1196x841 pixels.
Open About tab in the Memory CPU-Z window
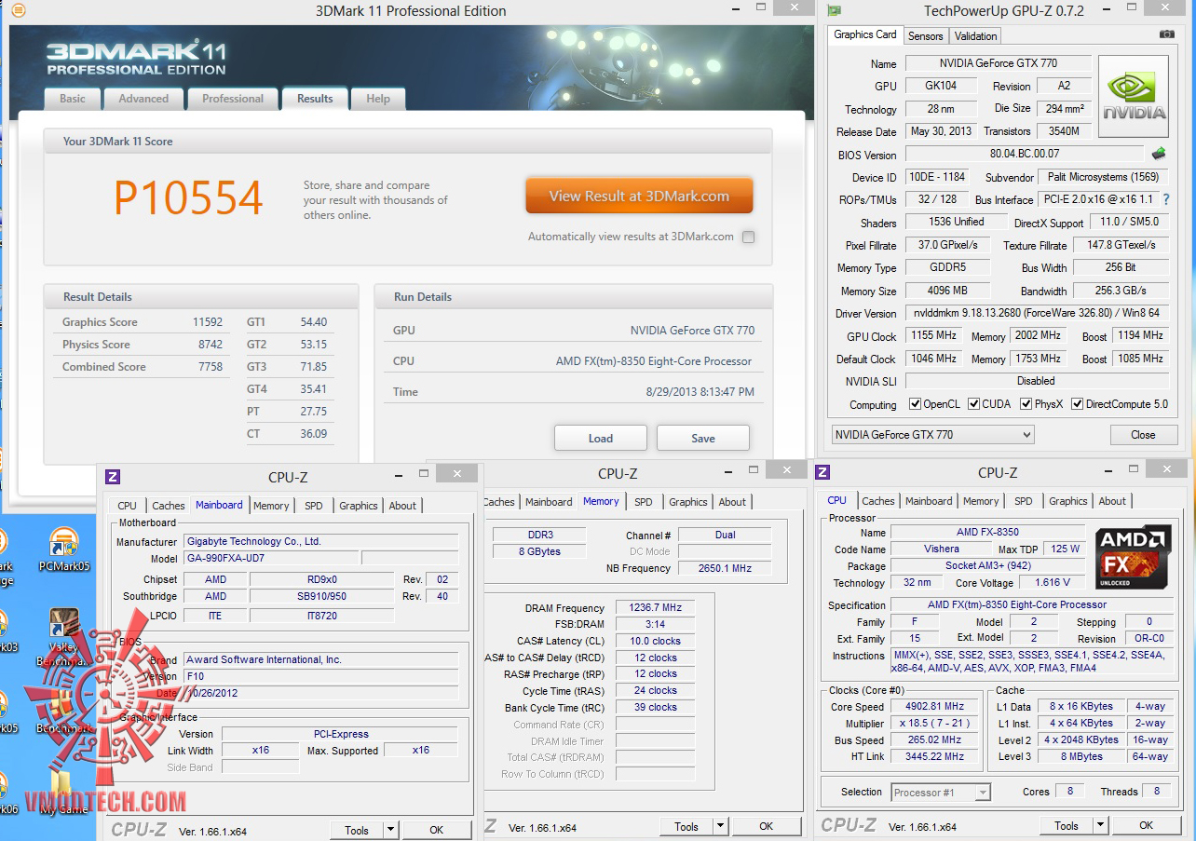732,502
